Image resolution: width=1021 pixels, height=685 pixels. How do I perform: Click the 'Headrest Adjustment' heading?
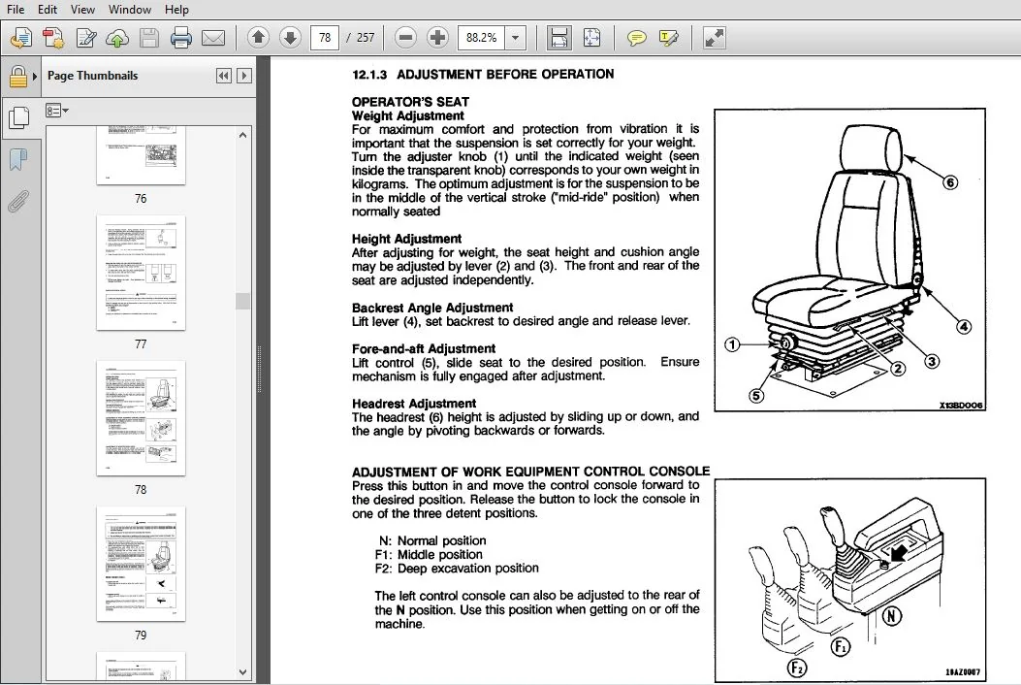[413, 404]
